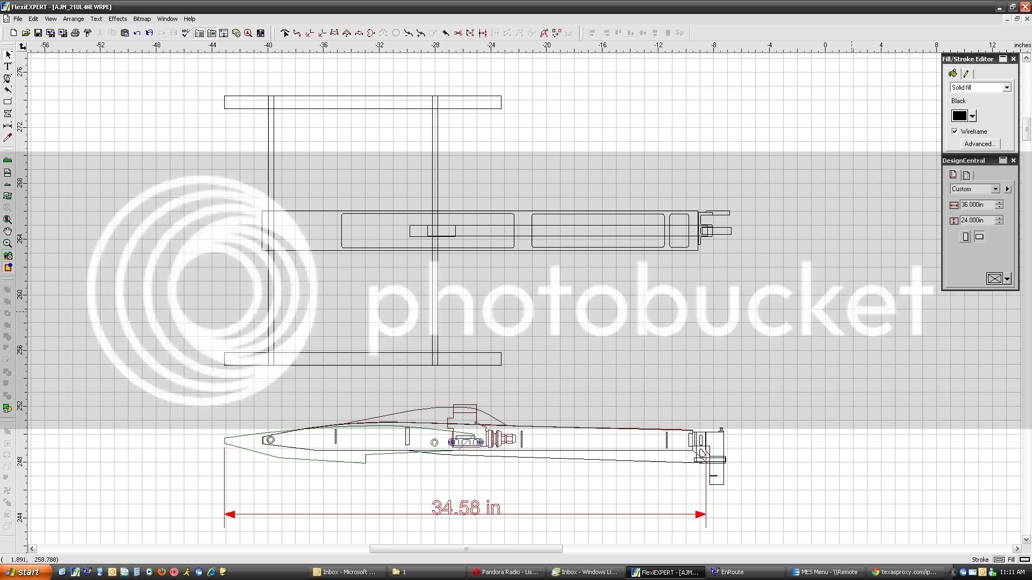
Task: Toggle the Wireframe checkbox
Action: [x=955, y=131]
